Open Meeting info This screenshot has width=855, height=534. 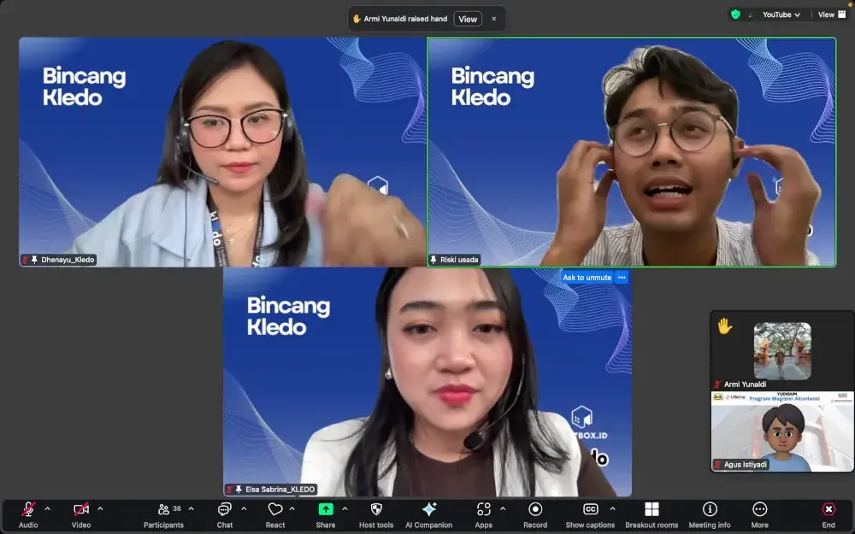(x=710, y=515)
